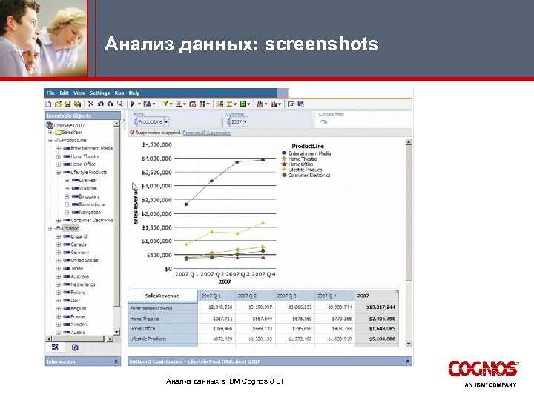Click Entertainment Media legend marker

pyautogui.click(x=284, y=153)
